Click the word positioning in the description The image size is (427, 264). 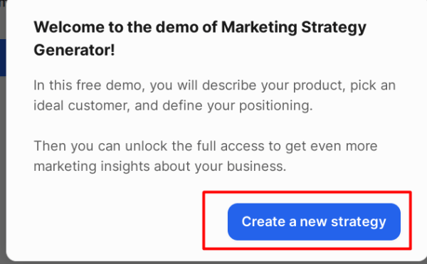click(x=276, y=105)
